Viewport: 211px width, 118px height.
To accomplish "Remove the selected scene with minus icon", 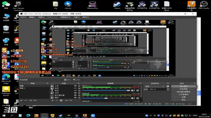I will (26, 100).
